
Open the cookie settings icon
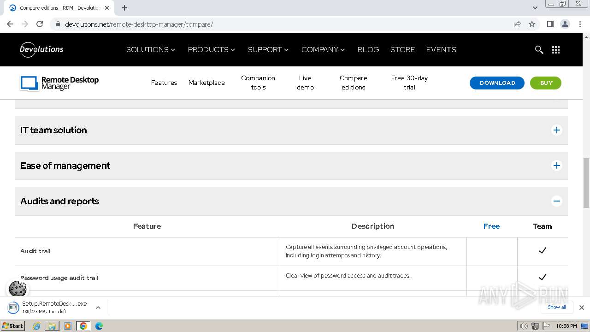[18, 289]
